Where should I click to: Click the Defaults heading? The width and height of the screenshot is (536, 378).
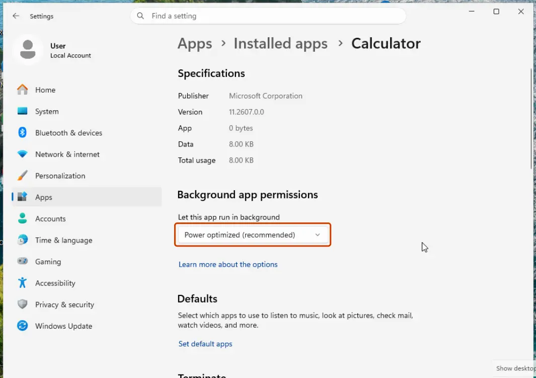[197, 298]
